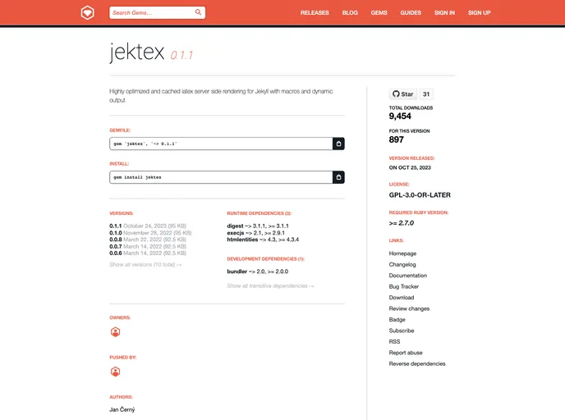Open the Homepage link
Viewport: 565px width, 420px height.
tap(402, 253)
